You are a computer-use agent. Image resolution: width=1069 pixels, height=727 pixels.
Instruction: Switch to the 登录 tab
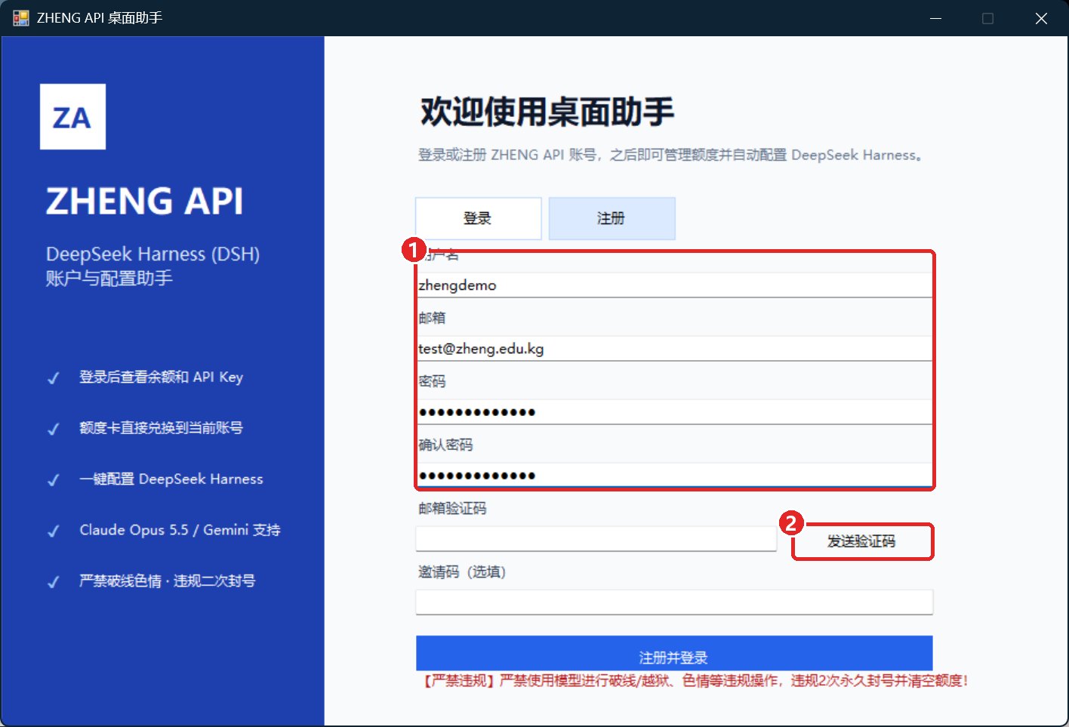click(x=478, y=218)
